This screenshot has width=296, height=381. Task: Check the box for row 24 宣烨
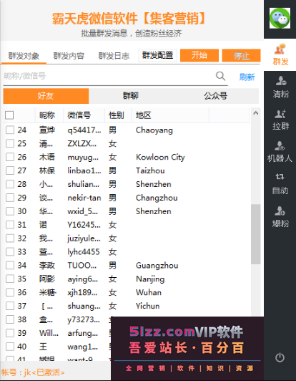pos(10,130)
